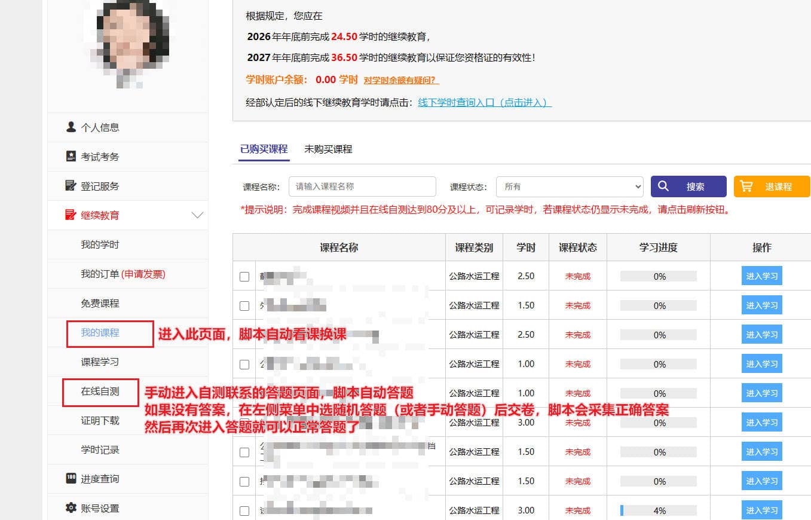Click 进入学习 for the first course
Image resolution: width=811 pixels, height=520 pixels.
point(761,276)
